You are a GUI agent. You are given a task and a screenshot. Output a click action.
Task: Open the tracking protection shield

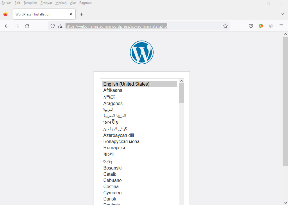click(53, 26)
